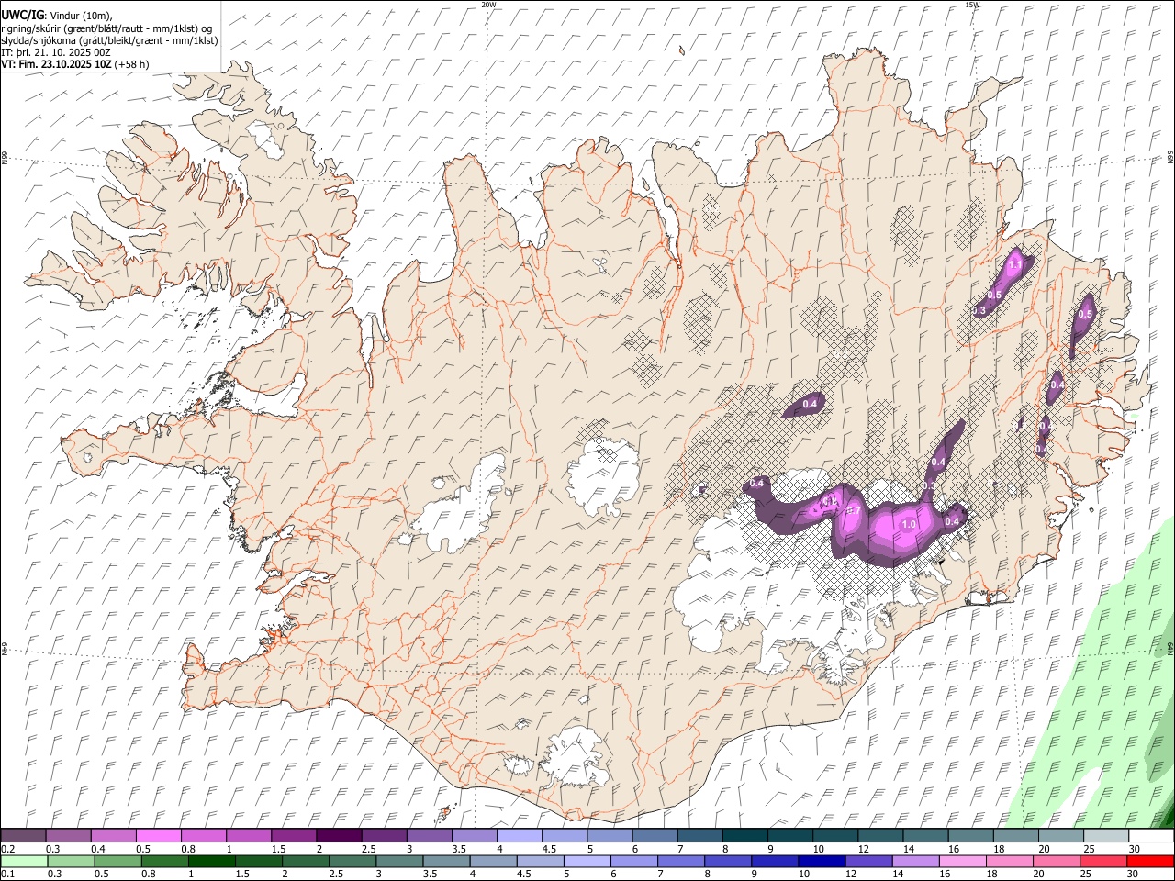Click the upper legend swatch starting at 30

(1151, 835)
